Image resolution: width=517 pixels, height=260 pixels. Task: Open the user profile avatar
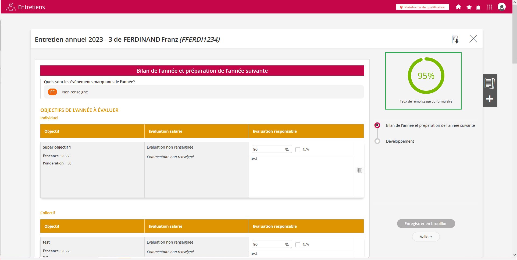pyautogui.click(x=501, y=7)
